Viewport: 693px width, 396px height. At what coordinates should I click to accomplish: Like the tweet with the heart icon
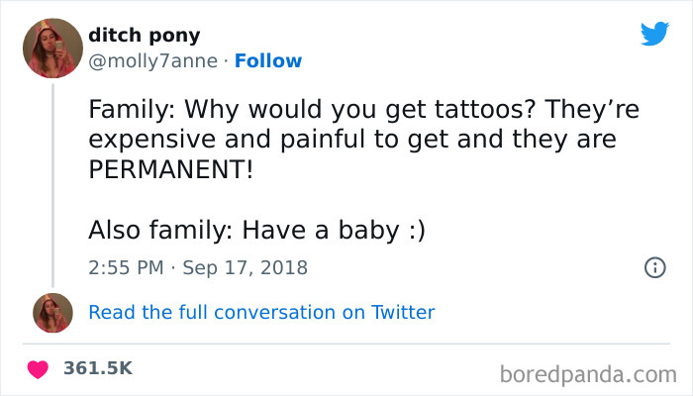(39, 368)
